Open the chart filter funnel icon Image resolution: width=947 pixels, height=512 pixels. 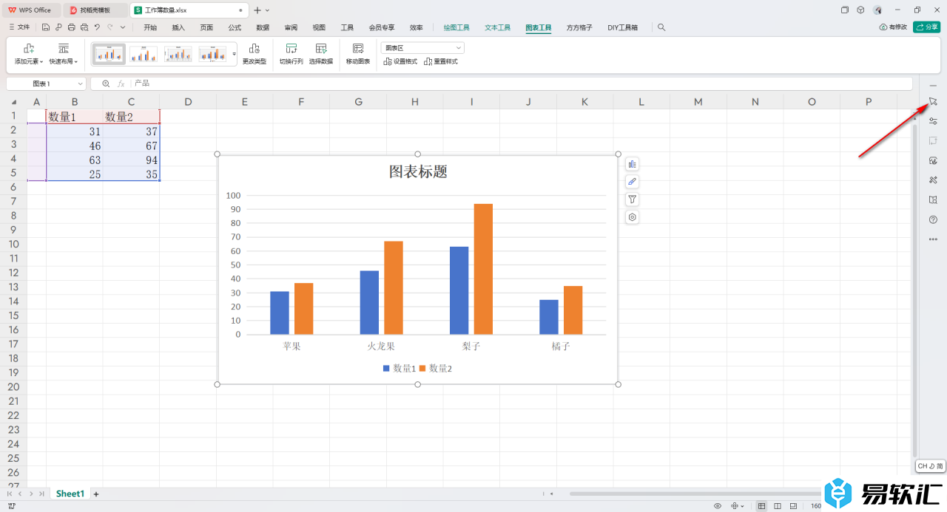click(632, 199)
